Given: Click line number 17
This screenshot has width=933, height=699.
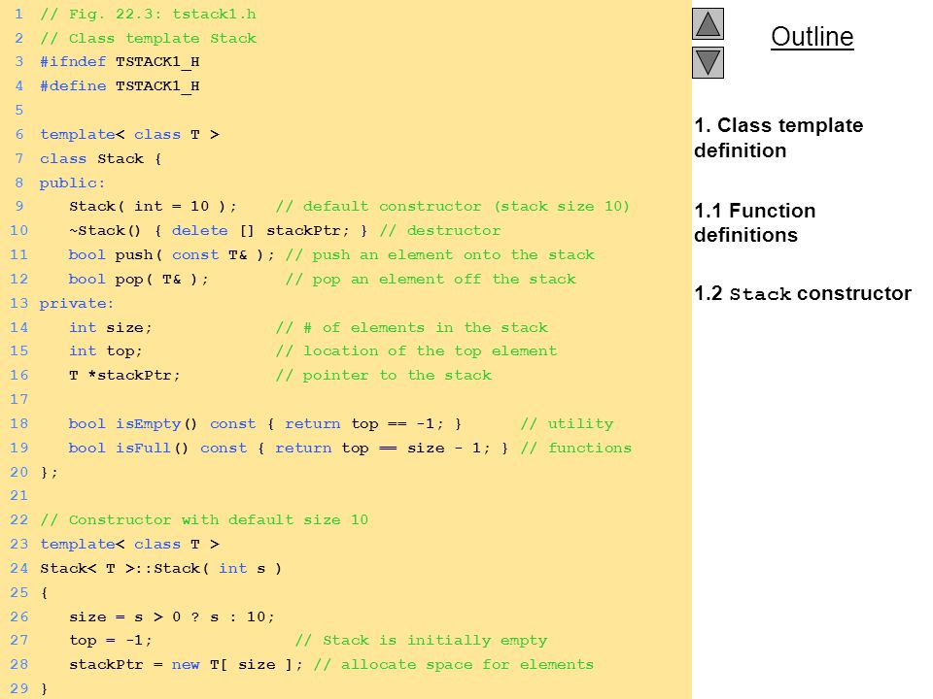Looking at the screenshot, I should (x=19, y=399).
